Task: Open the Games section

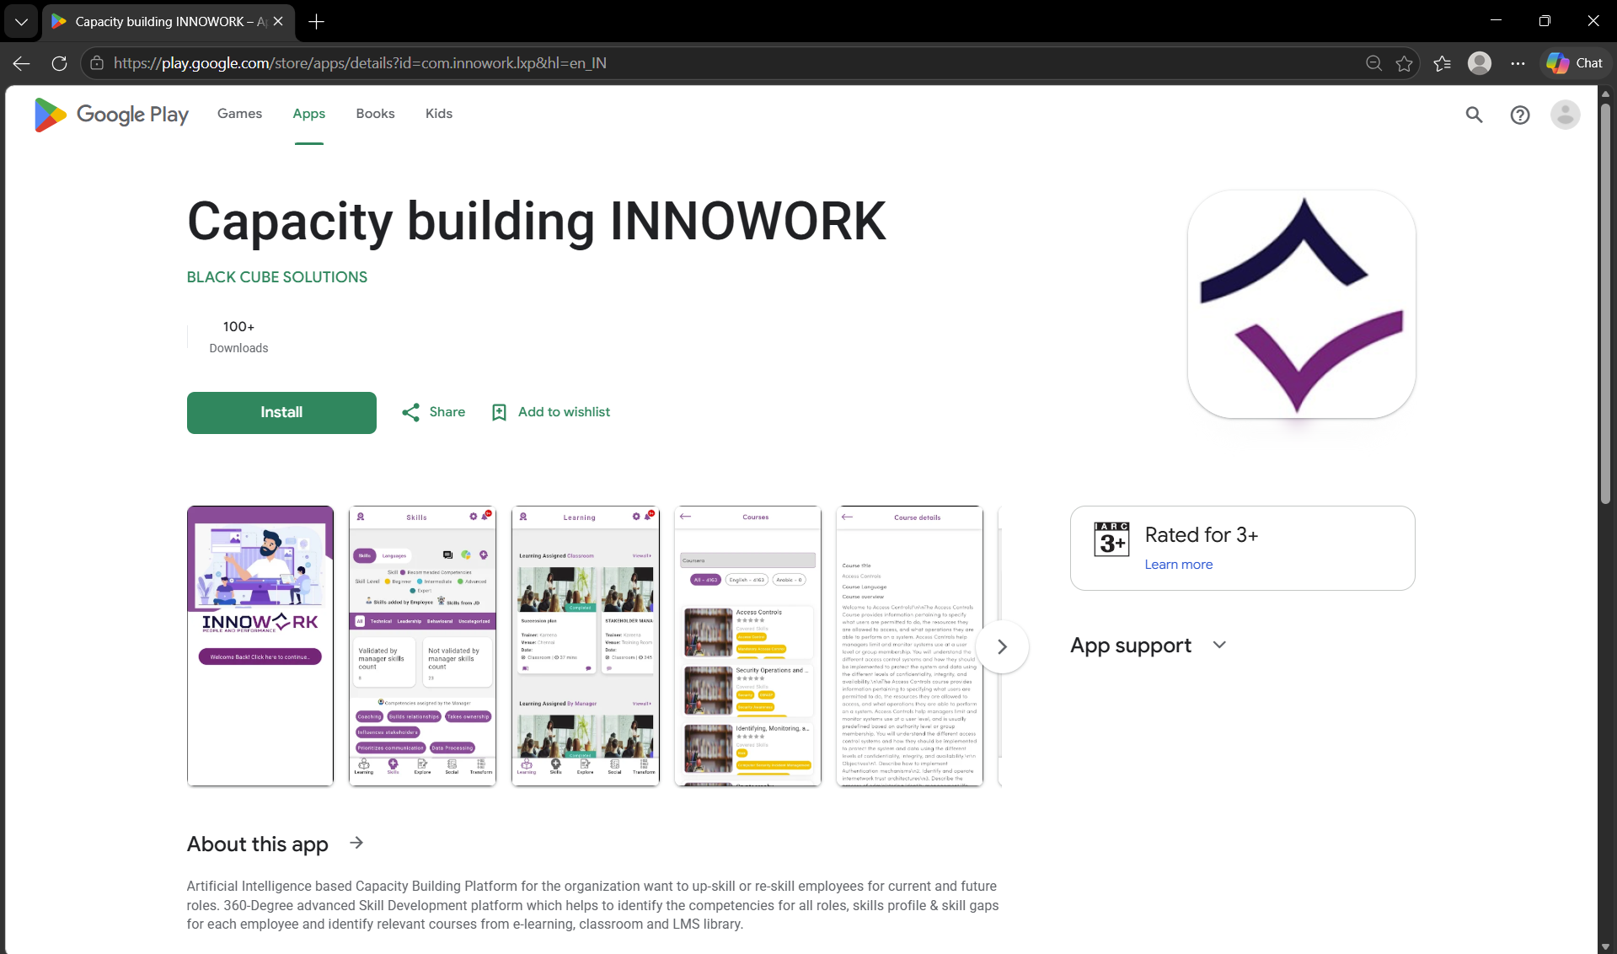Action: (x=239, y=114)
